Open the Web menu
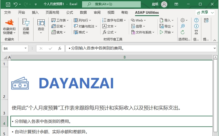The width and height of the screenshot is (219, 136). click(x=138, y=20)
